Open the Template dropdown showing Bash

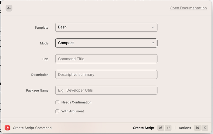click(x=106, y=27)
